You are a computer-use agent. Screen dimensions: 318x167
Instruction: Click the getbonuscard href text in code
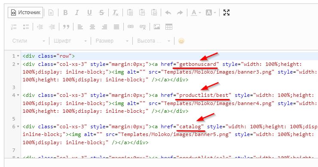click(x=198, y=64)
